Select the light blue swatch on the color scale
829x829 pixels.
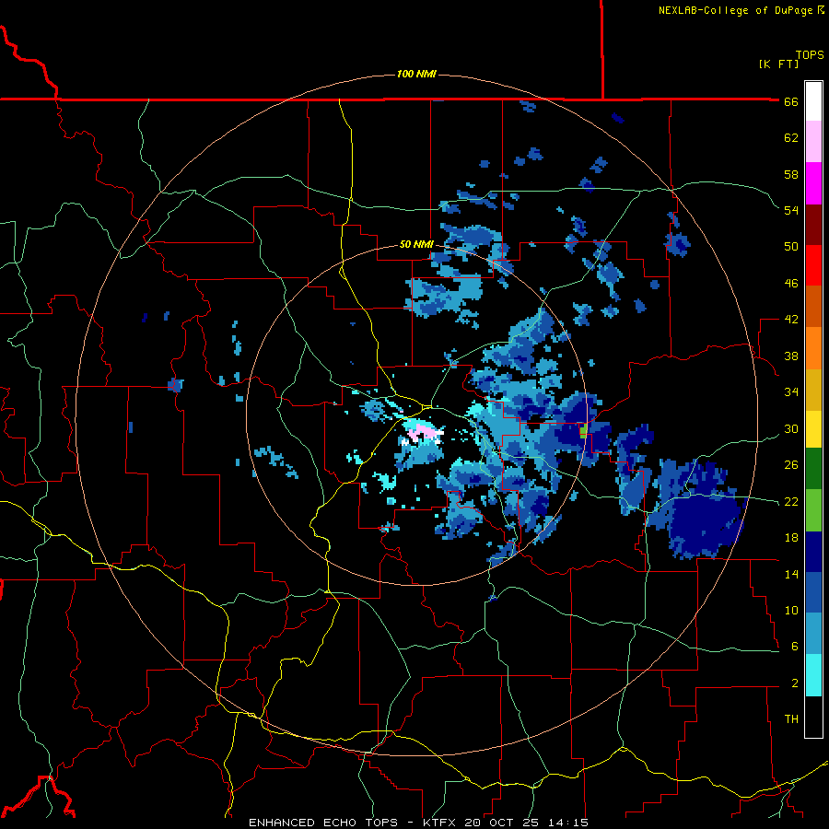[x=813, y=634]
